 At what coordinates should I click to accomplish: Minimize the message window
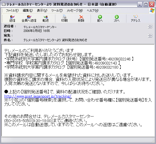[x=140, y=4]
